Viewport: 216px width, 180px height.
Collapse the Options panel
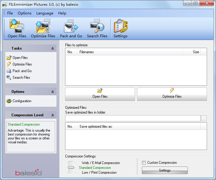tap(52, 92)
